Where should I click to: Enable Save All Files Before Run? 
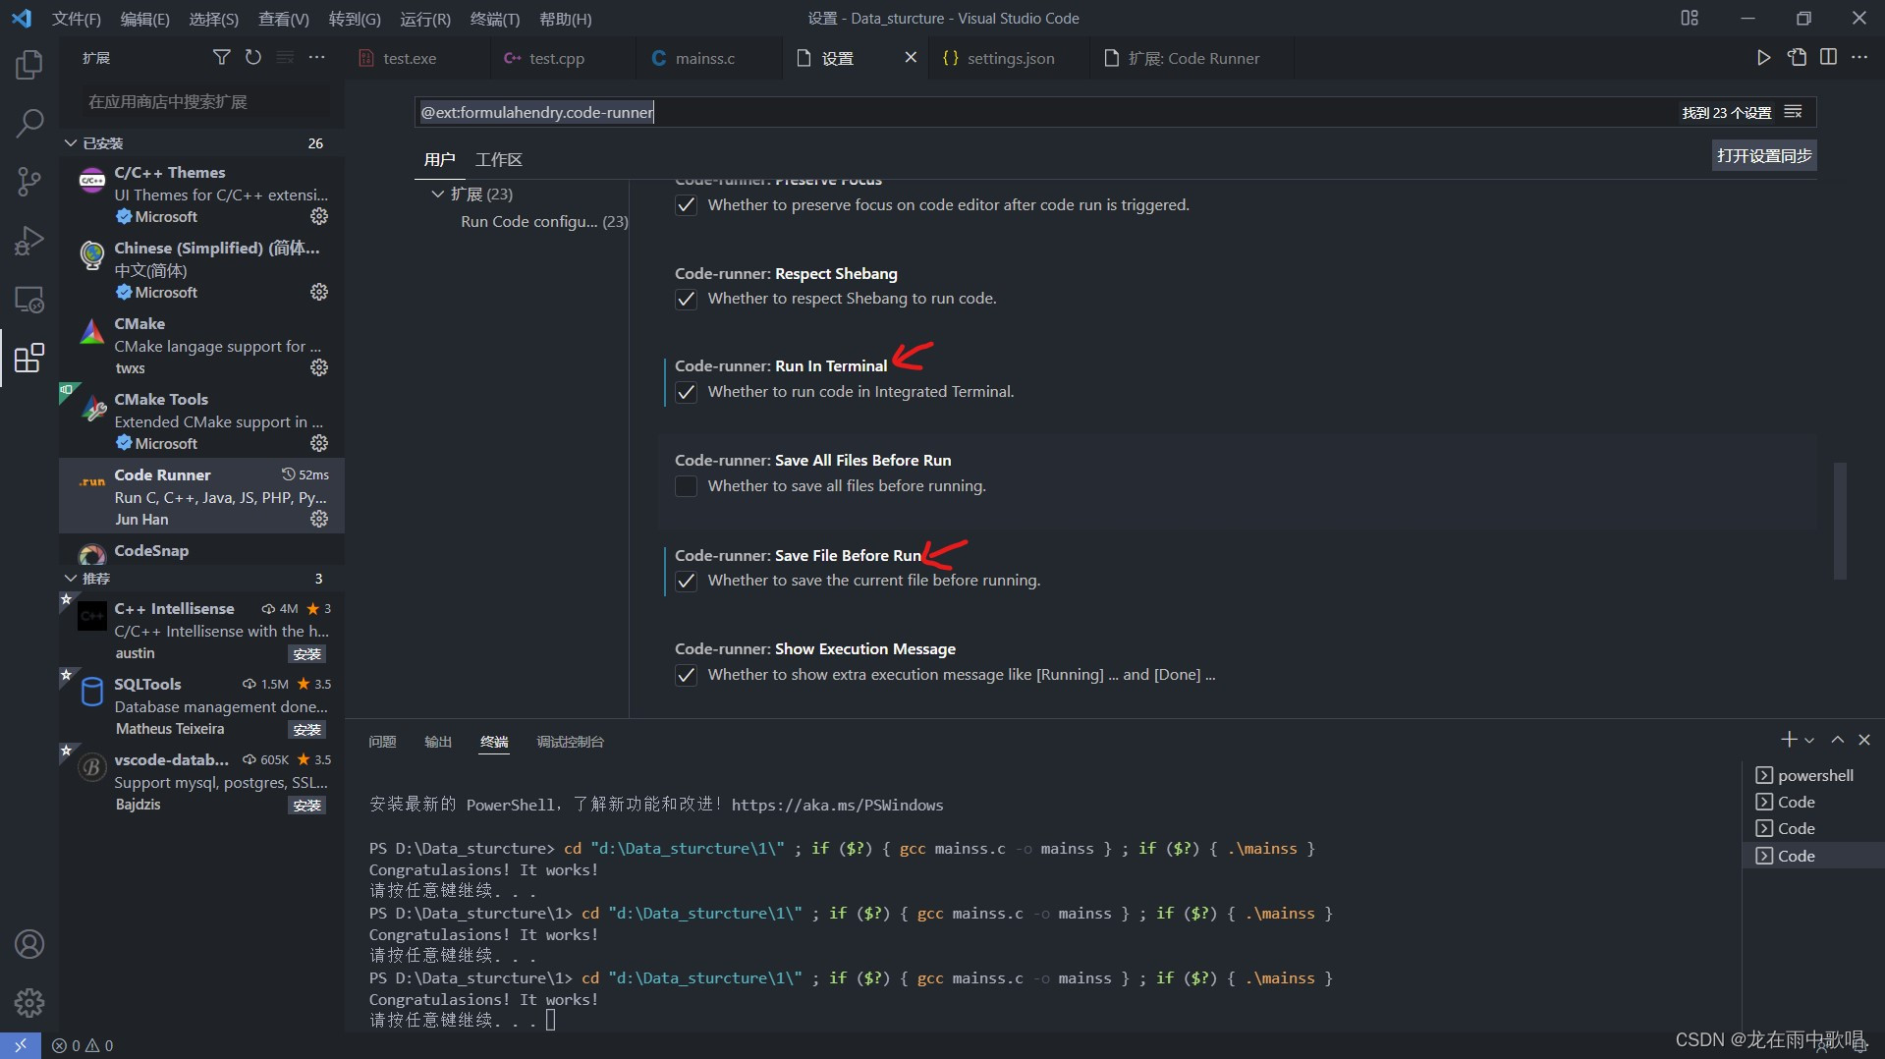[x=686, y=486]
